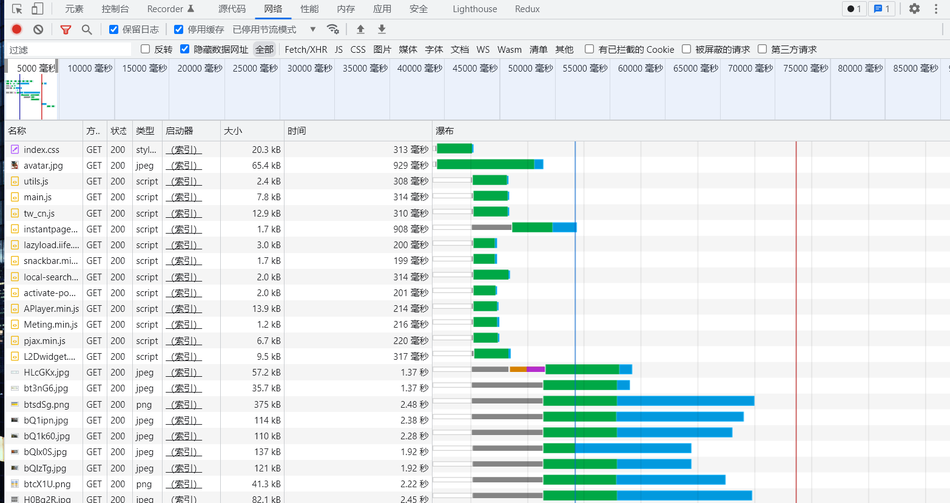The image size is (950, 503).
Task: Switch to the 控制台 tab
Action: coord(115,9)
